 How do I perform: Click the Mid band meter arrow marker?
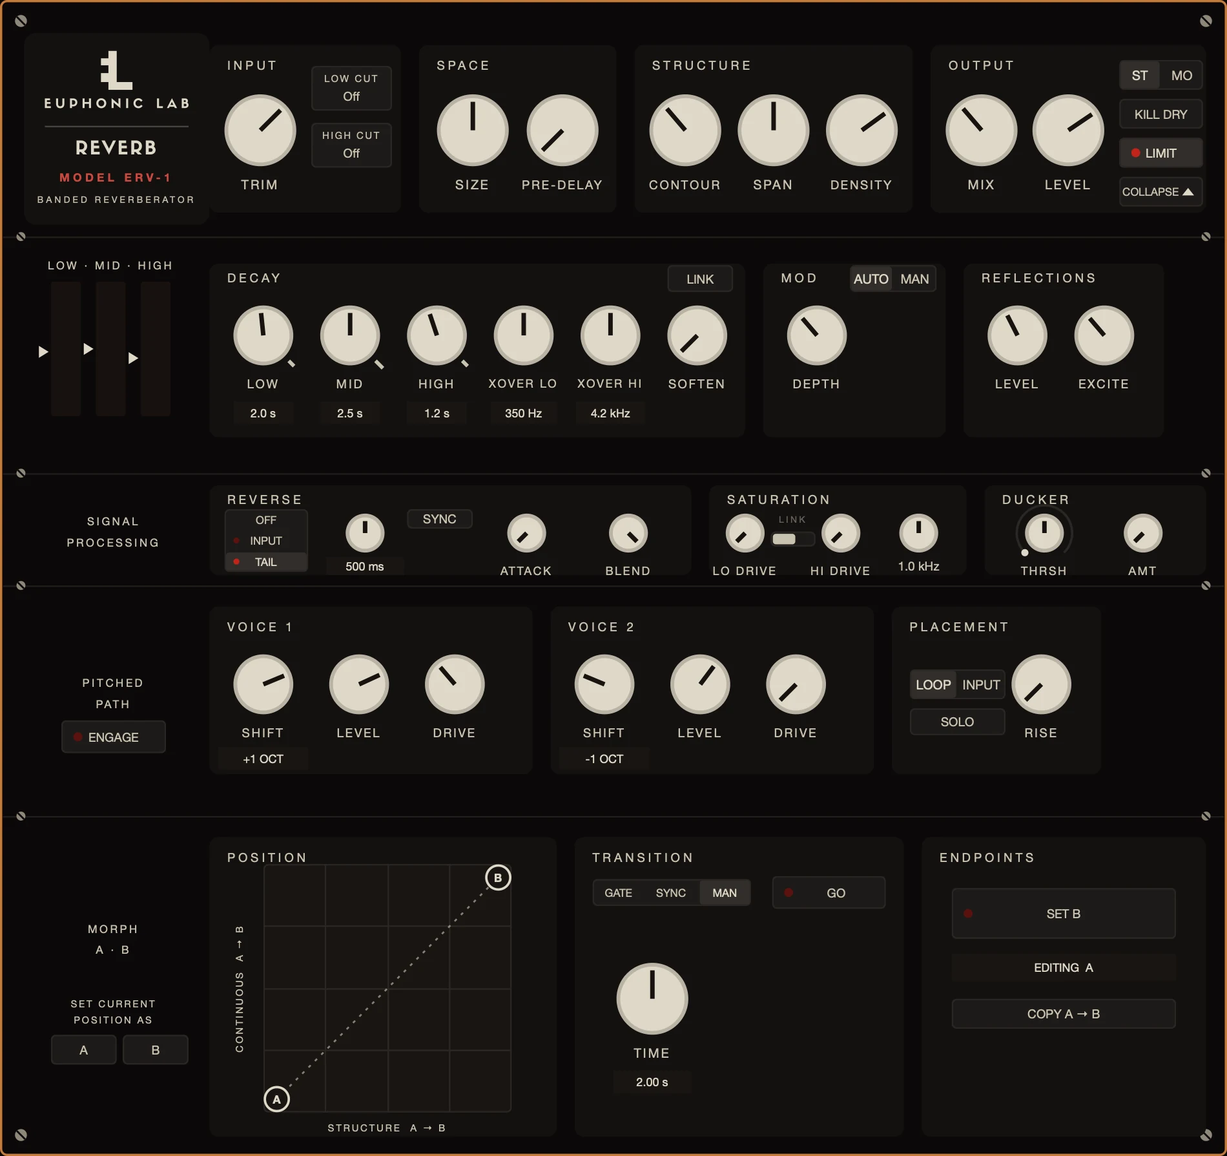pyautogui.click(x=88, y=349)
